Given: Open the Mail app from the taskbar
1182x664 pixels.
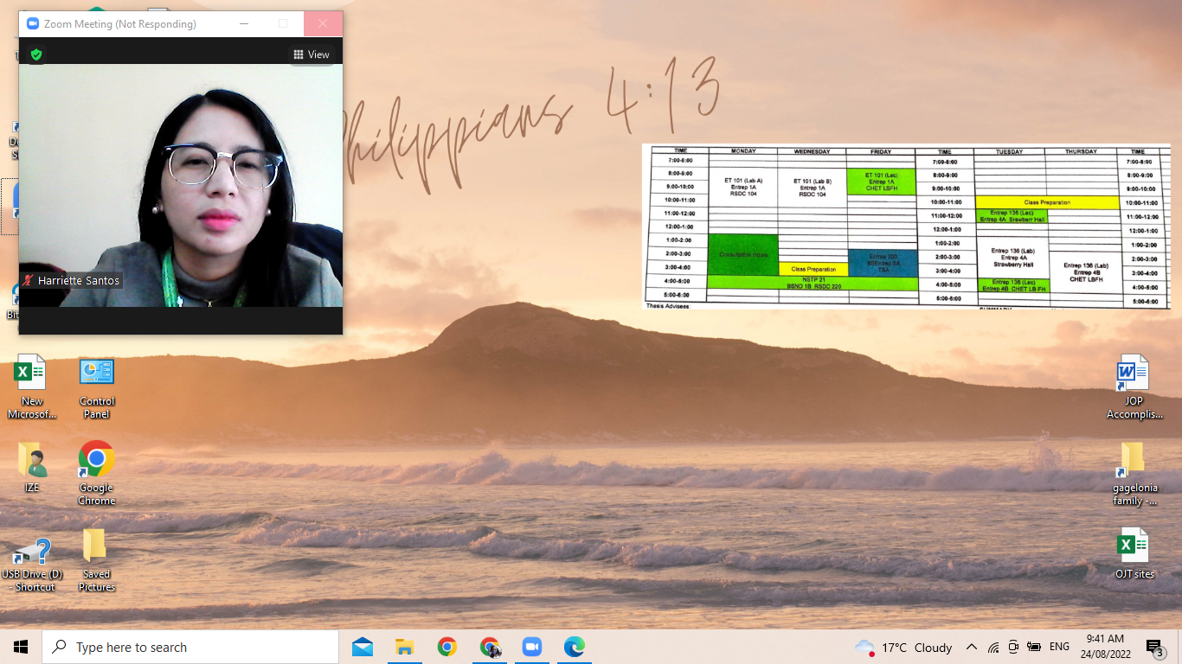Looking at the screenshot, I should click(x=363, y=647).
